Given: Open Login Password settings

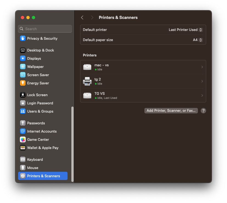Looking at the screenshot, I should (x=43, y=103).
